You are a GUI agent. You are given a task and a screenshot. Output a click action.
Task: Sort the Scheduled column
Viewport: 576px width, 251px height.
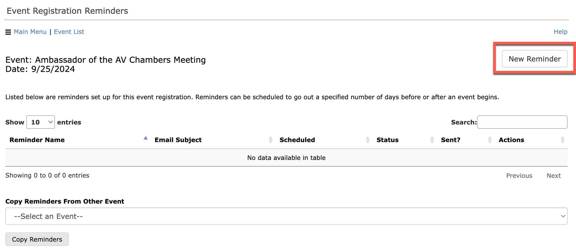368,140
